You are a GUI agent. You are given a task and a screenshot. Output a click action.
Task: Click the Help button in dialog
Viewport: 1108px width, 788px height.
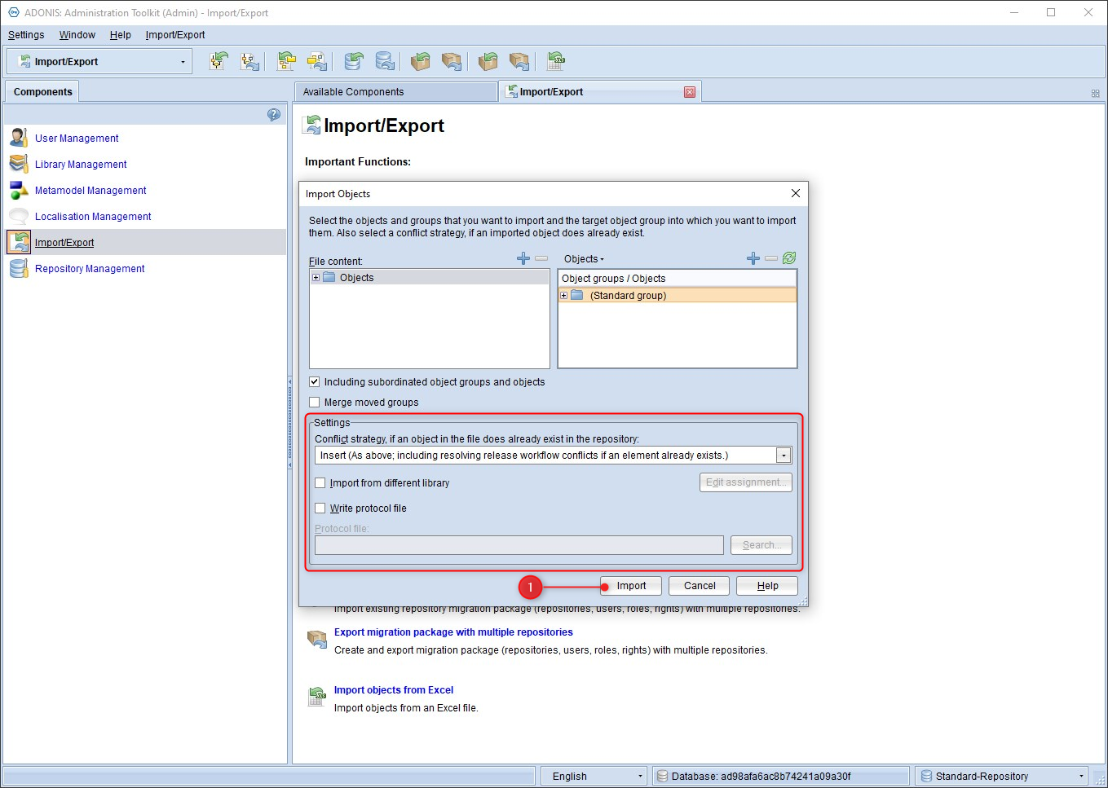coord(767,586)
